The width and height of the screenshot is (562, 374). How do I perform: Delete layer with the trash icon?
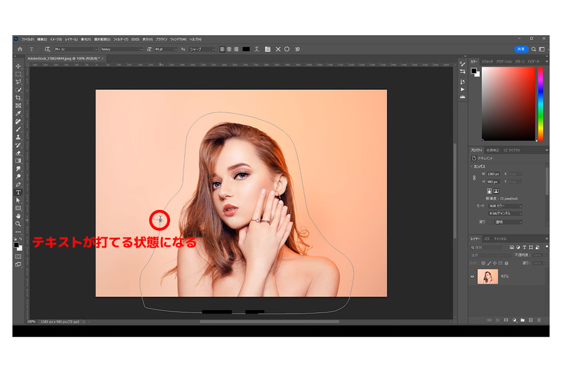[539, 320]
